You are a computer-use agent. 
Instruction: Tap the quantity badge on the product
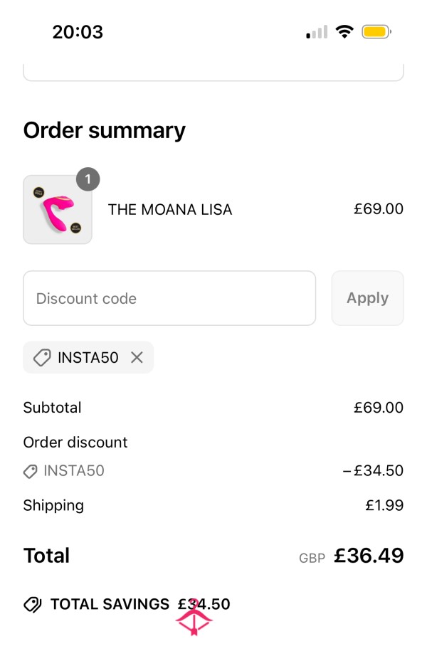(x=88, y=179)
